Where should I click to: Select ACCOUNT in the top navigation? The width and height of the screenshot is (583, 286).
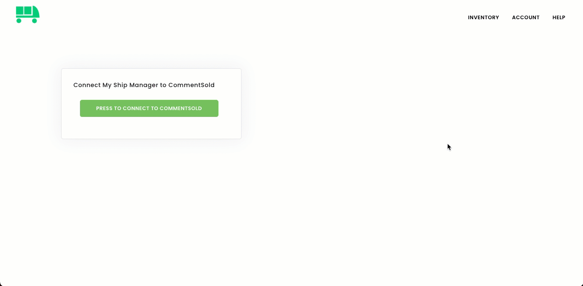tap(526, 18)
